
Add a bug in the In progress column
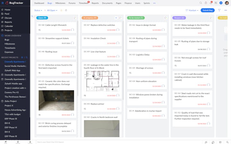[x=116, y=18]
